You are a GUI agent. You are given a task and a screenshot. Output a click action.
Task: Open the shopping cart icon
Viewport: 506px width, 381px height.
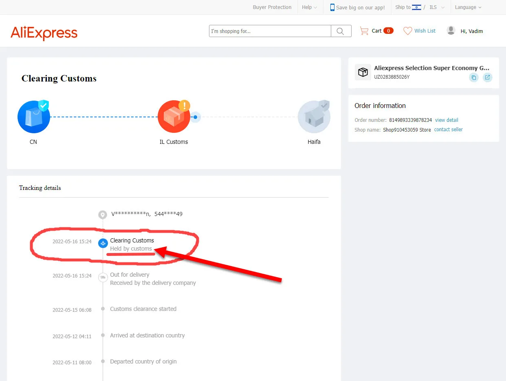[x=364, y=31]
